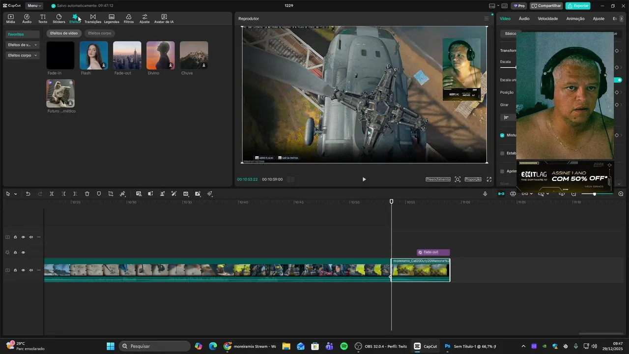Open the Stickers panel

coord(59,19)
